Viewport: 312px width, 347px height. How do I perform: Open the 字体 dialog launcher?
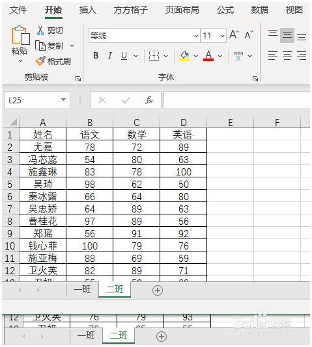[x=255, y=79]
